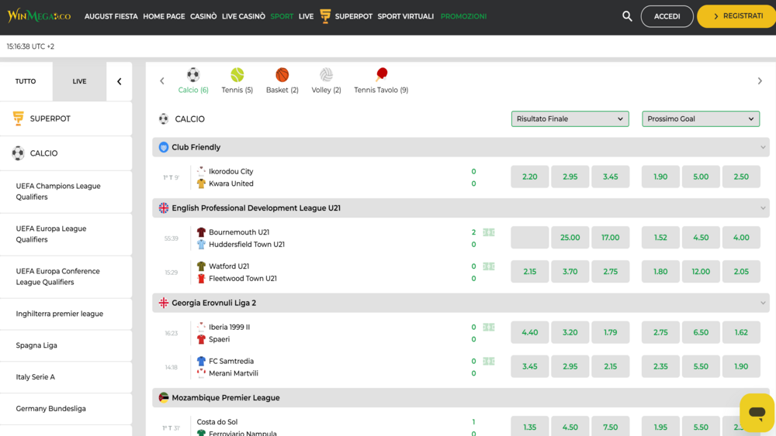
Task: Open SPORT menu item
Action: 282,16
